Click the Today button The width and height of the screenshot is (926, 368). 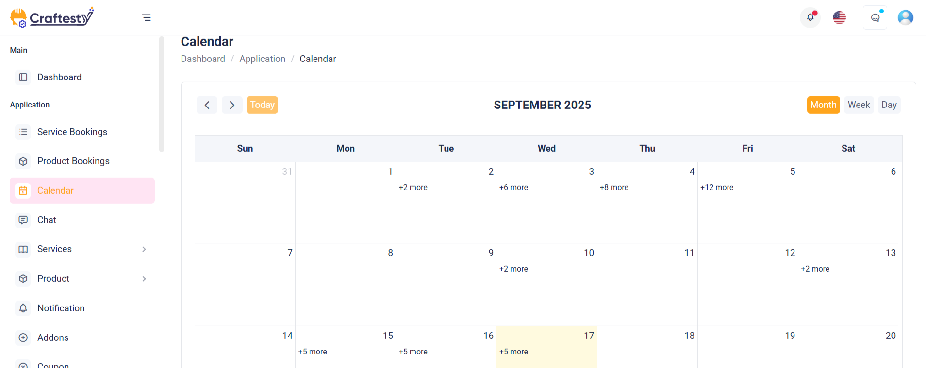(262, 105)
